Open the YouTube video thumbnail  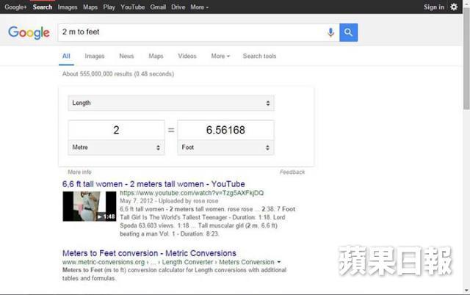click(x=90, y=206)
